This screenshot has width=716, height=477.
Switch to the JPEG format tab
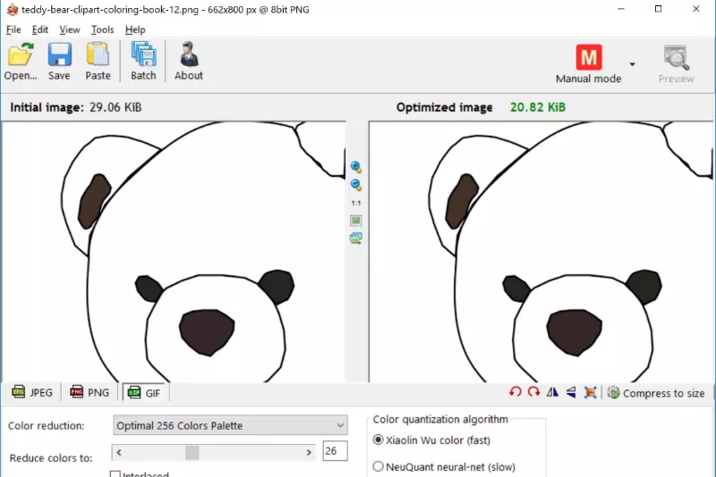tap(32, 393)
